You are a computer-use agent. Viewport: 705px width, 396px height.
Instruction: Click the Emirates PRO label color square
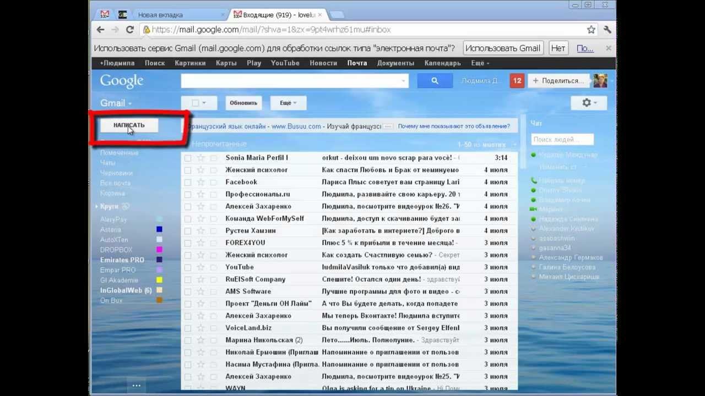(159, 260)
